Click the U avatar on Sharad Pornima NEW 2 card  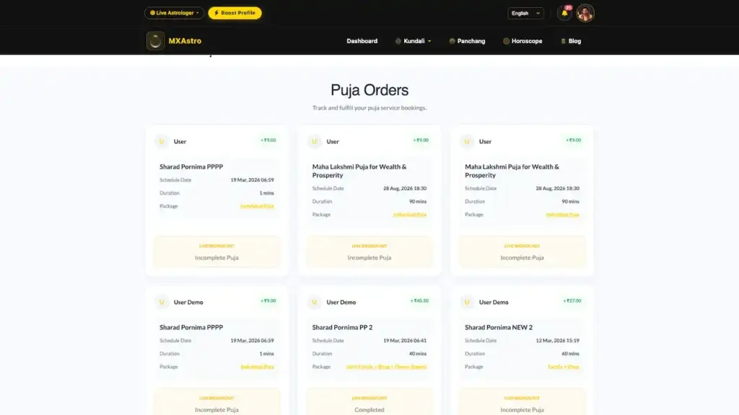(467, 302)
